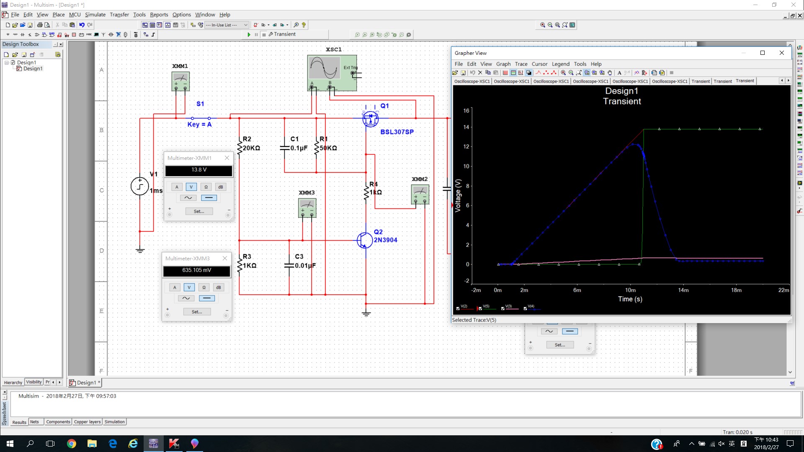
Task: Pause the simulation in main toolbar
Action: (x=256, y=35)
